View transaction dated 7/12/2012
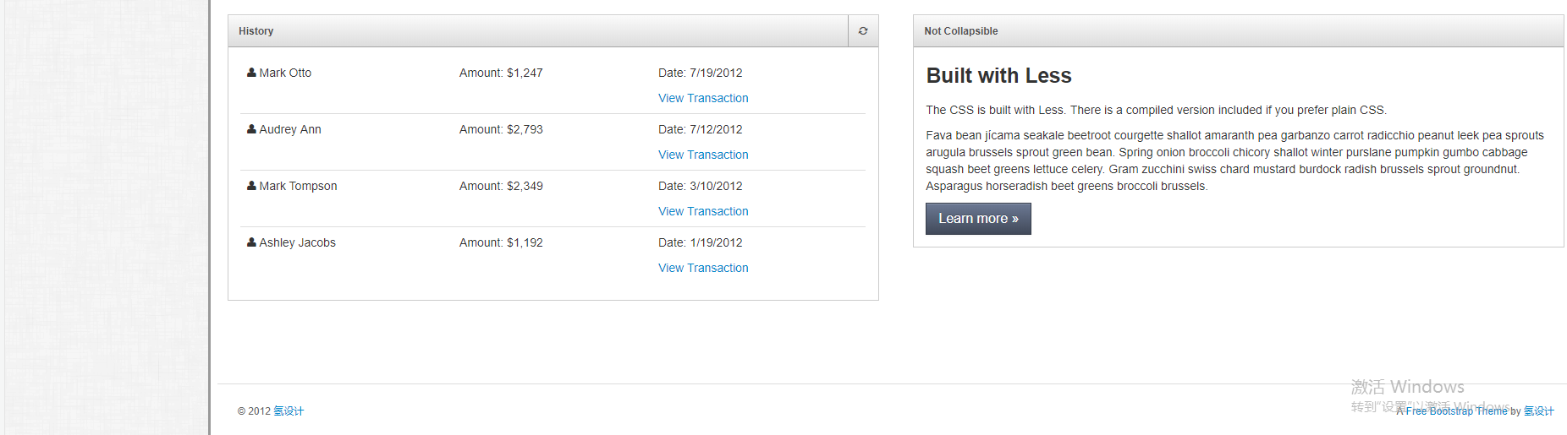 (x=703, y=155)
